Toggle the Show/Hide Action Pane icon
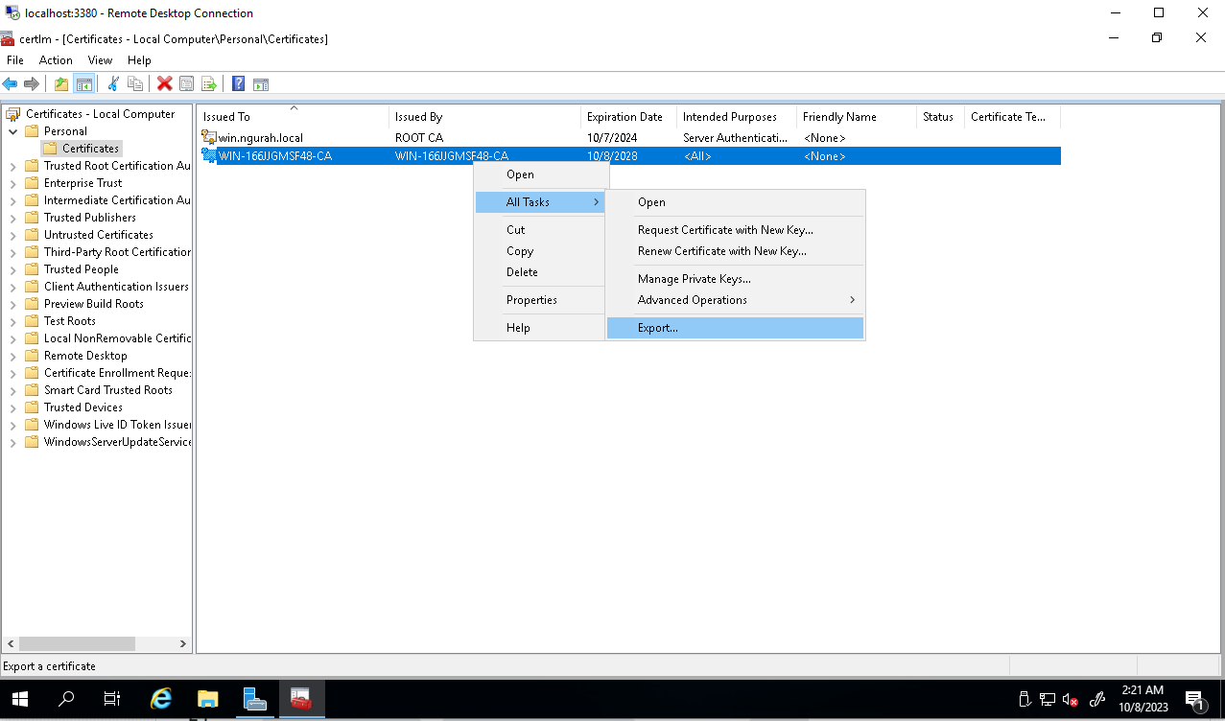Viewport: 1225px width, 721px height. (260, 84)
